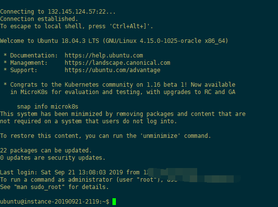The height and width of the screenshot is (207, 278).
Task: Click the asterisk bullet before Management
Action: [5, 62]
